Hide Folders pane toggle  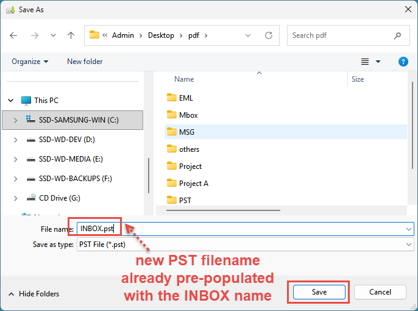[34, 294]
